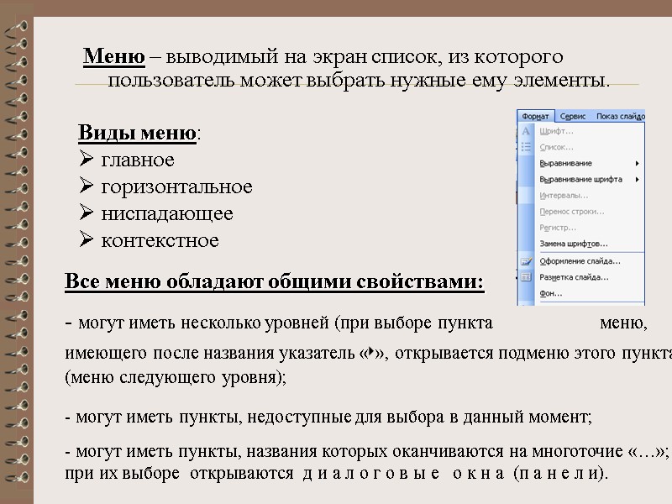Click the text диалоговые окна

pos(404,474)
